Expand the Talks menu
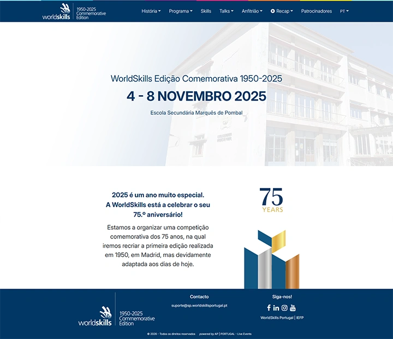393x339 pixels. (x=226, y=11)
